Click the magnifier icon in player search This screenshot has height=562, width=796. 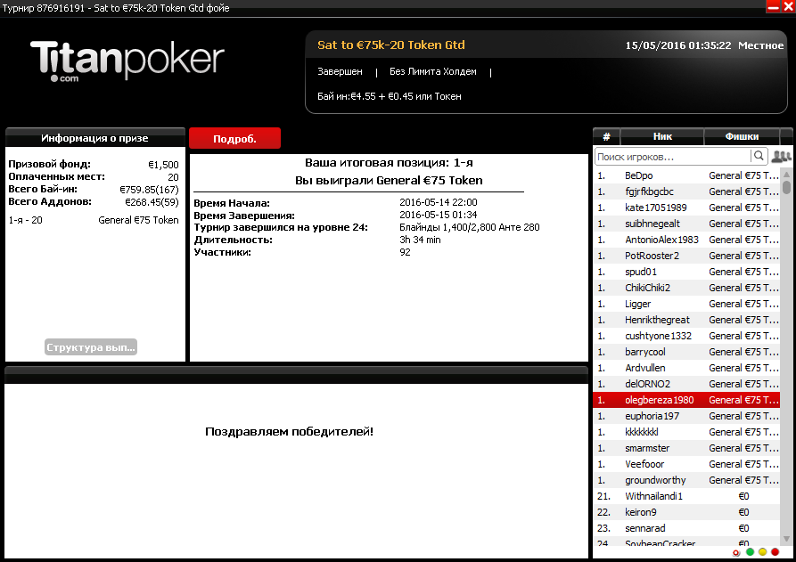tap(759, 156)
